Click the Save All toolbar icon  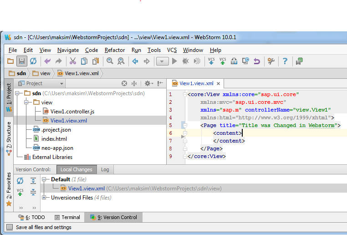coord(21,61)
